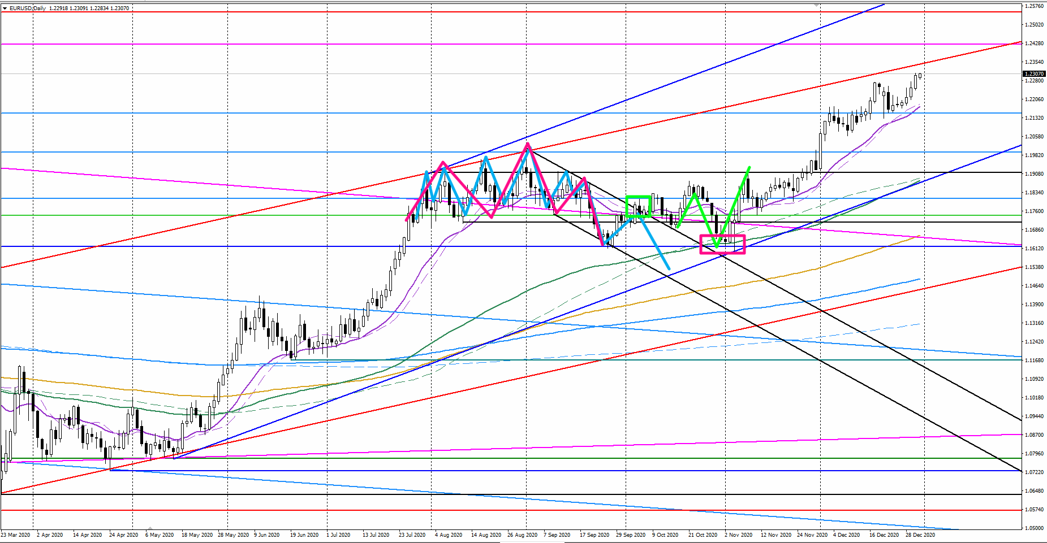
Task: Click price scale label 1.12420
Action: (x=1034, y=342)
